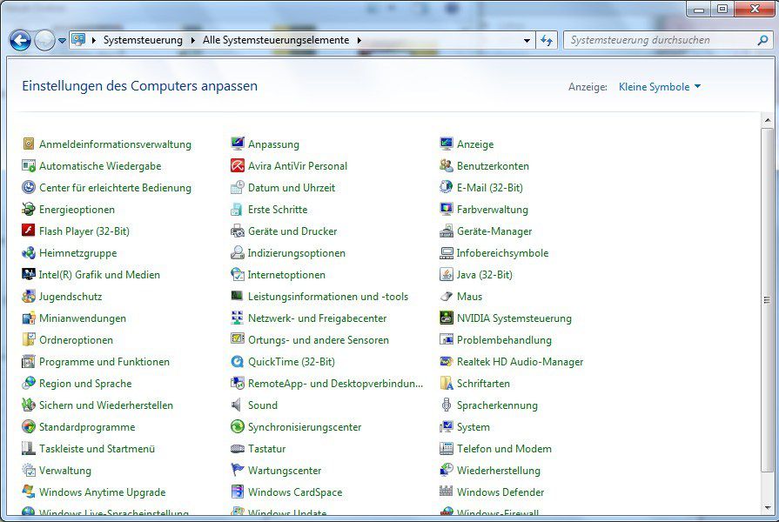Open the Realtek HD Audio-Manager

click(x=520, y=362)
